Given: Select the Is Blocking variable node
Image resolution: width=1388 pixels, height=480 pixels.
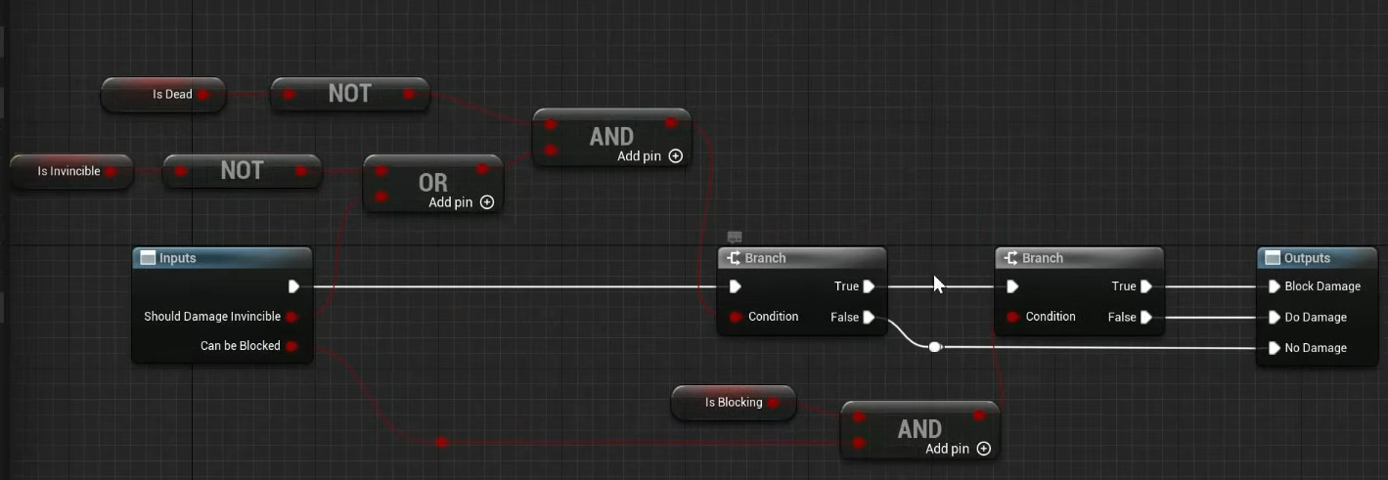Looking at the screenshot, I should point(733,403).
